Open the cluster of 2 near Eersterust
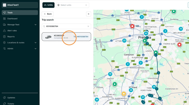The height and width of the screenshot is (105, 189). click(x=165, y=31)
